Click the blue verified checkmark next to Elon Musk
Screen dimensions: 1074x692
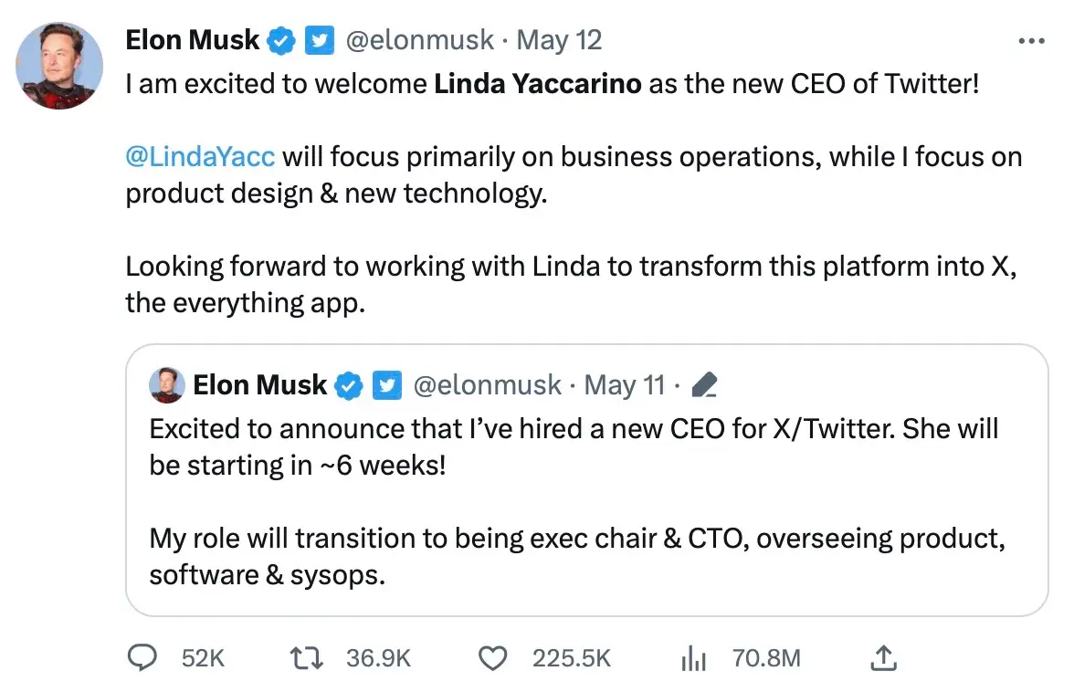280,39
